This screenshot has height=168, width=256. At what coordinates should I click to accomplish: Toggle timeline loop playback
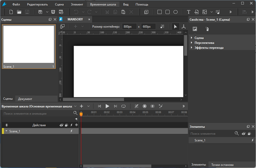[124, 106]
